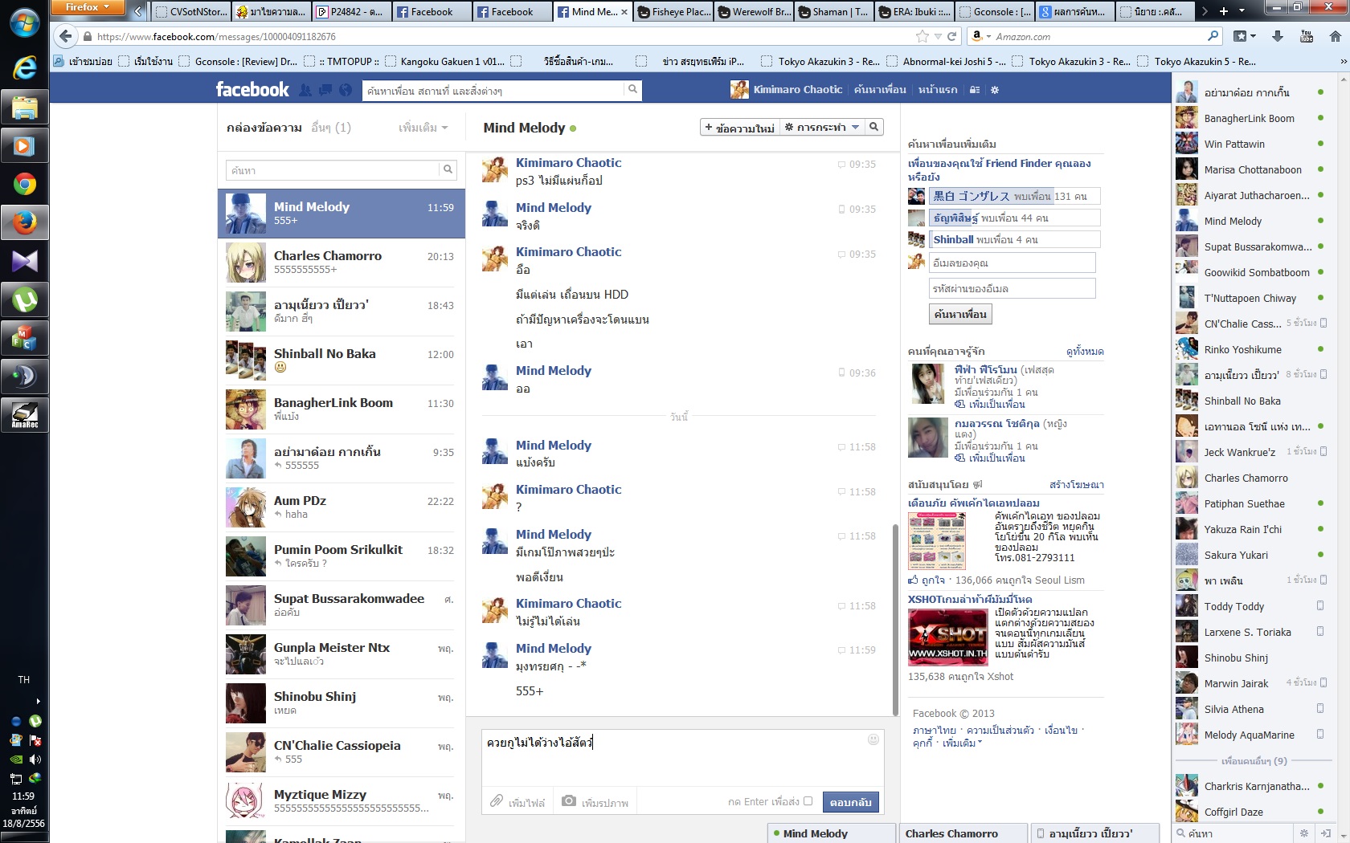
Task: Switch to the CVSotNStor... tab
Action: click(x=191, y=11)
